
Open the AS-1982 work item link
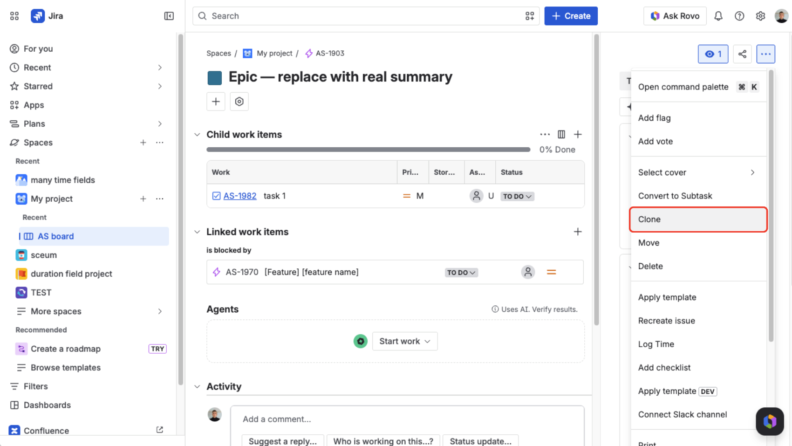point(240,196)
